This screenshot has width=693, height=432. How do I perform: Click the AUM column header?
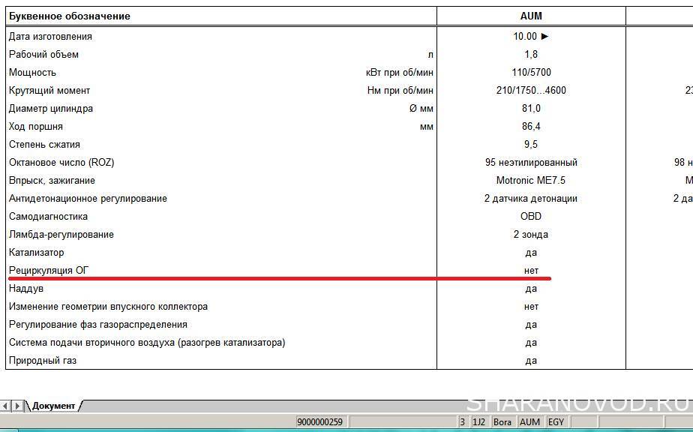tap(530, 16)
